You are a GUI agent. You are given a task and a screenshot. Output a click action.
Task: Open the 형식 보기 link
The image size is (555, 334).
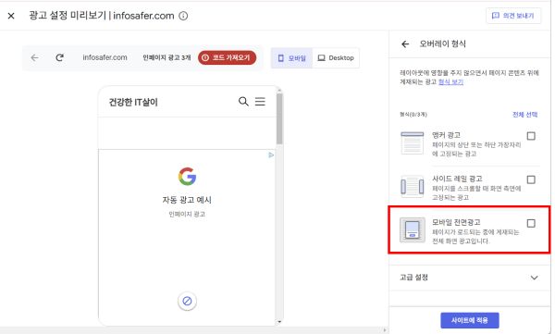450,82
